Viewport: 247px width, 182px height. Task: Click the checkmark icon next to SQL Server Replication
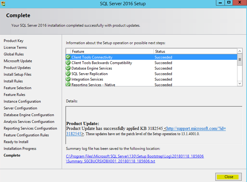pyautogui.click(x=68, y=74)
